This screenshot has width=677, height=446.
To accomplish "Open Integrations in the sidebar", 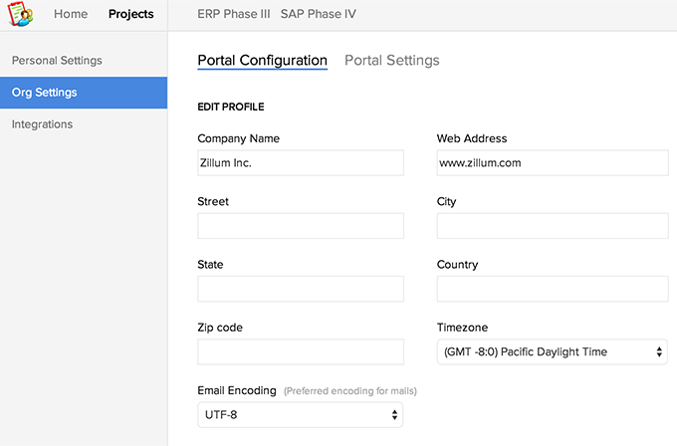I will [42, 124].
